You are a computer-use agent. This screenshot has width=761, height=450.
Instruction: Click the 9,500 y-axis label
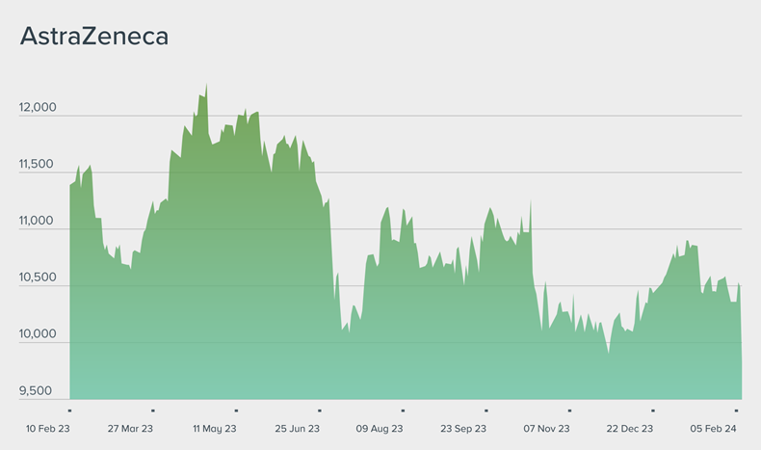coord(39,391)
